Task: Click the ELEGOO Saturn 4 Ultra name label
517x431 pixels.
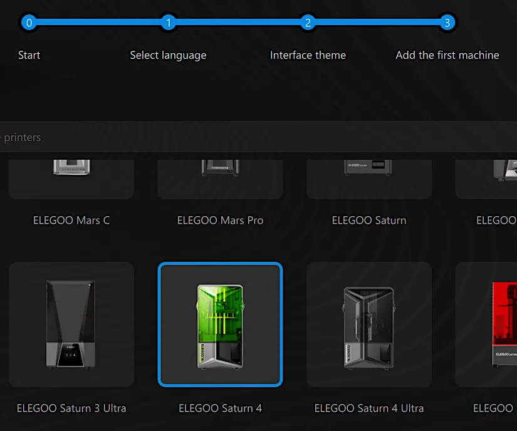Action: coord(369,408)
